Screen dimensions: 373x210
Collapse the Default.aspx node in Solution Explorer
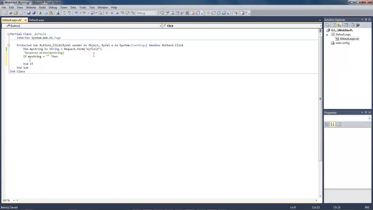tap(327, 34)
